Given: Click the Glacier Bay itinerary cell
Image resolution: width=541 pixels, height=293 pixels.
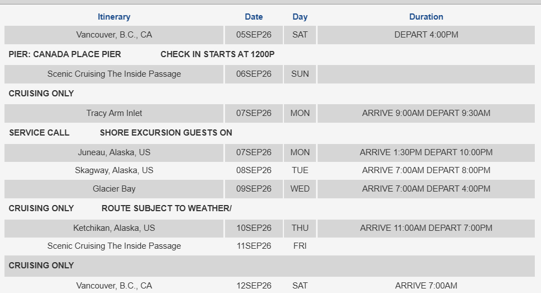Looking at the screenshot, I should pos(114,189).
